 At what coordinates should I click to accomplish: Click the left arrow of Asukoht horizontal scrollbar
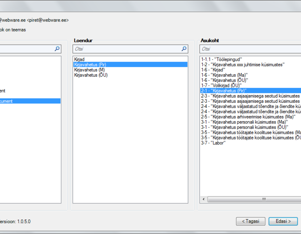203,199
